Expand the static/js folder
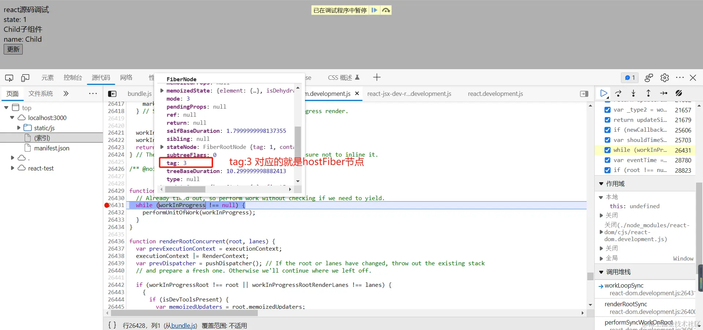 [x=19, y=128]
